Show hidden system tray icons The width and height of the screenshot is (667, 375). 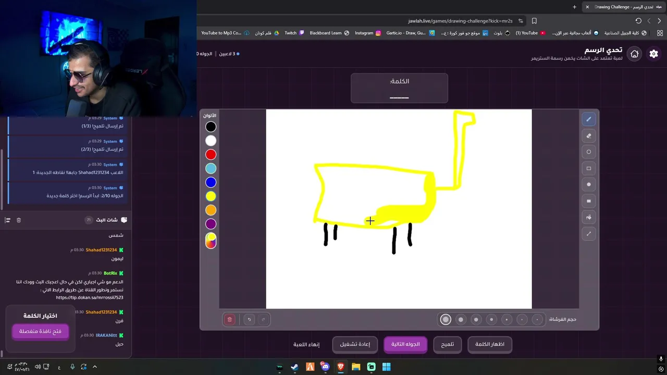click(94, 367)
